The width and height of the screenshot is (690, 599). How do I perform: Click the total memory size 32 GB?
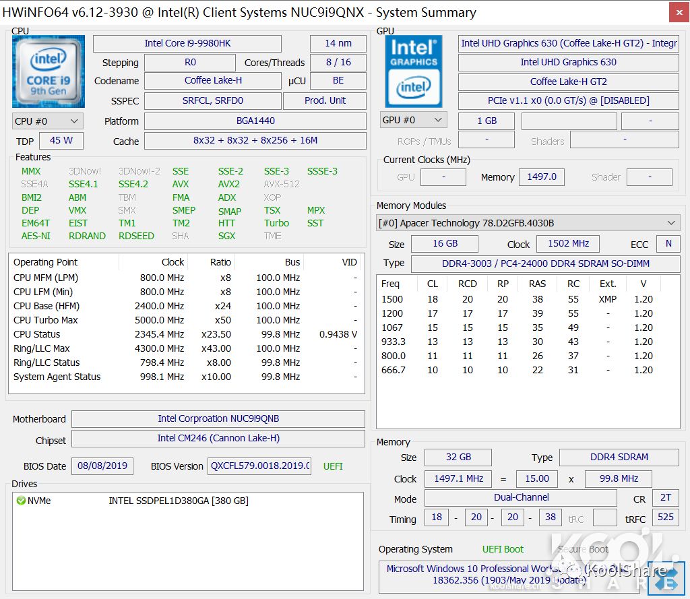coord(458,458)
